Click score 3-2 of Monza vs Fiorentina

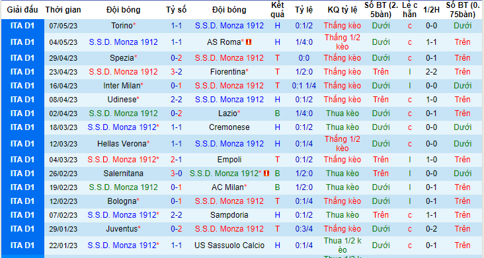click(x=177, y=72)
